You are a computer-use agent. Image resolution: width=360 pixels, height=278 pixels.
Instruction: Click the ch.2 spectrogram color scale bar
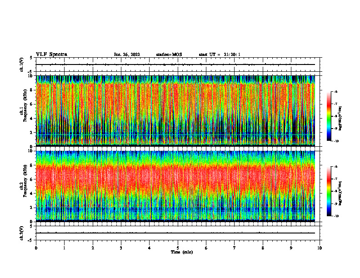329,191
